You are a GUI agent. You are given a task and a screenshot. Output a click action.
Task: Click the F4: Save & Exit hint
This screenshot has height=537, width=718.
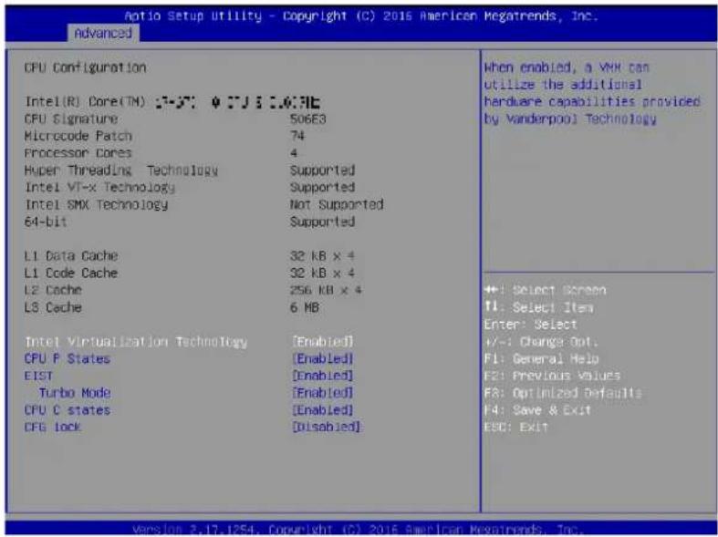pos(537,410)
